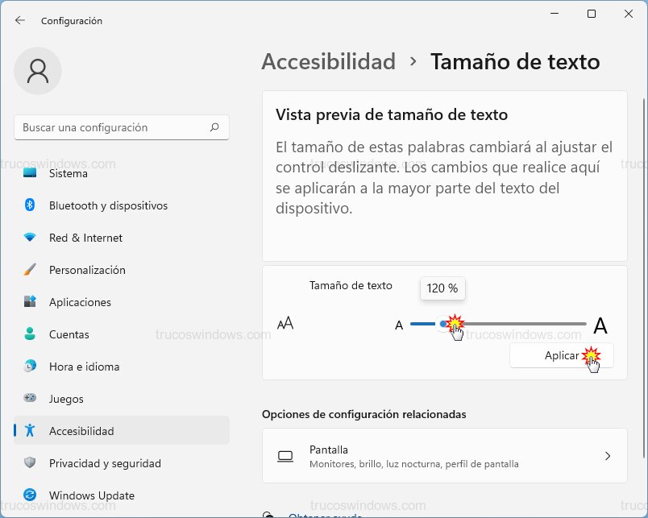Open the Pantalla related settings entry
The height and width of the screenshot is (518, 648).
445,456
